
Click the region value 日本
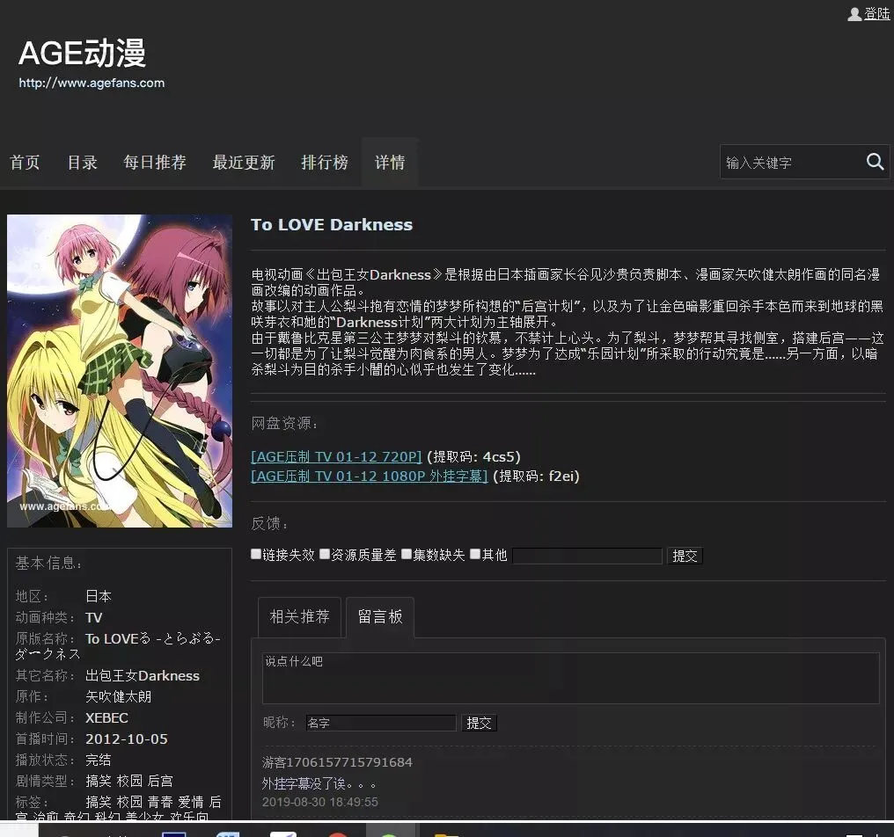pos(98,597)
